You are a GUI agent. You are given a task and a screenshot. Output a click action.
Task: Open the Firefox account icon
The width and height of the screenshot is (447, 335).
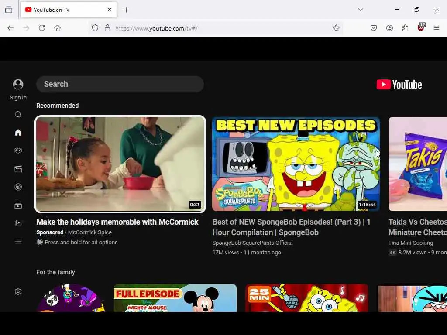(x=389, y=28)
